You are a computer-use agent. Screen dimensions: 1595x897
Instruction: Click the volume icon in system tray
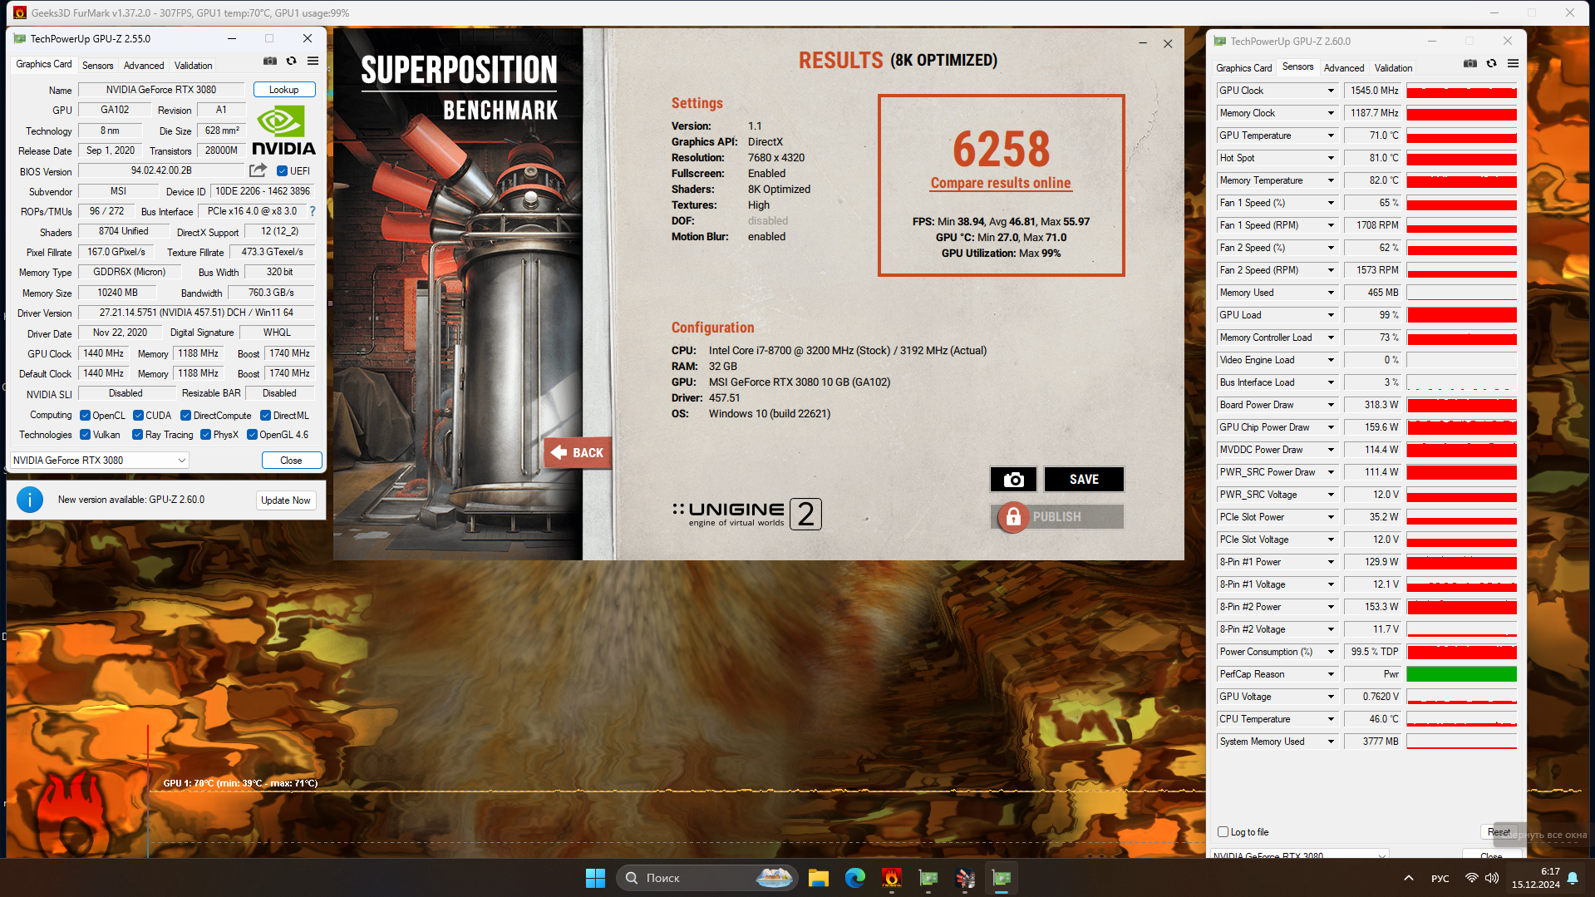pyautogui.click(x=1492, y=878)
